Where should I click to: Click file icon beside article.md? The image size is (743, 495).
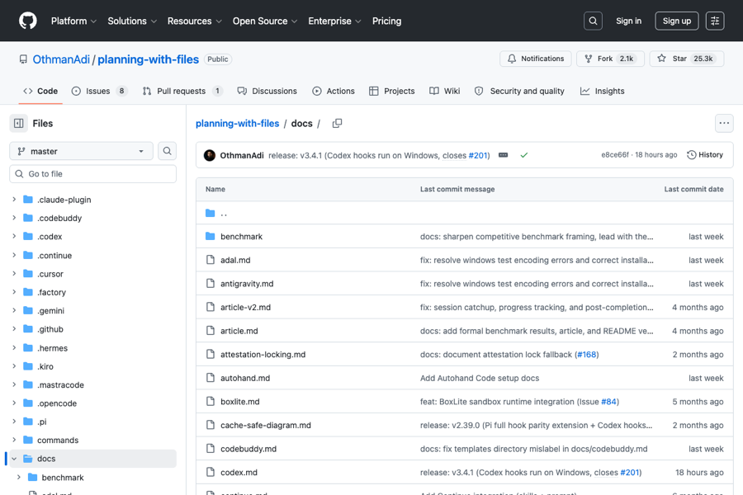click(x=211, y=330)
